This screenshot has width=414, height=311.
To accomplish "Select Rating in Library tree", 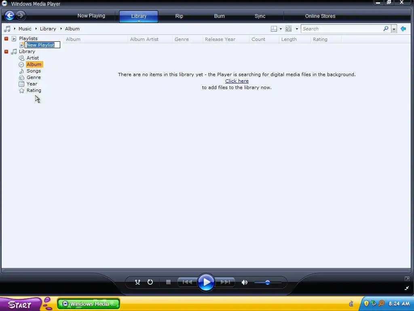I will 34,90.
